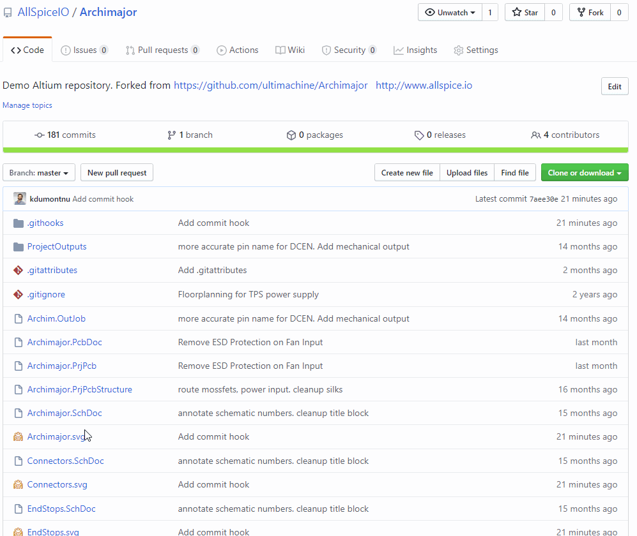Click the .gitignore git file icon
This screenshot has width=637, height=536.
[19, 295]
